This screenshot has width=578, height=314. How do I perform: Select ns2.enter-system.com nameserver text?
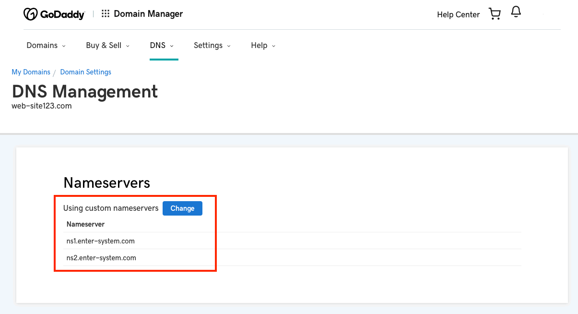coord(101,258)
